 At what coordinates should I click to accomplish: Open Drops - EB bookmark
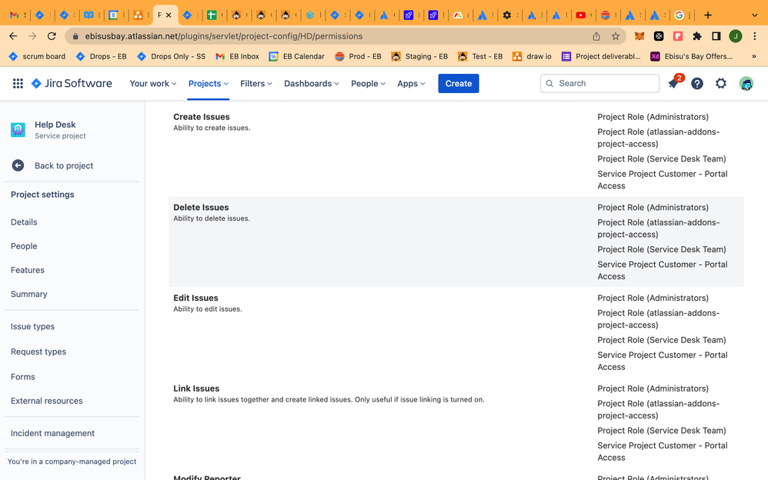point(102,56)
